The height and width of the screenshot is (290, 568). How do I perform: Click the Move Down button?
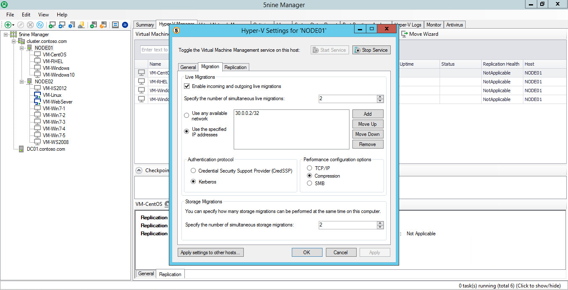pyautogui.click(x=368, y=134)
